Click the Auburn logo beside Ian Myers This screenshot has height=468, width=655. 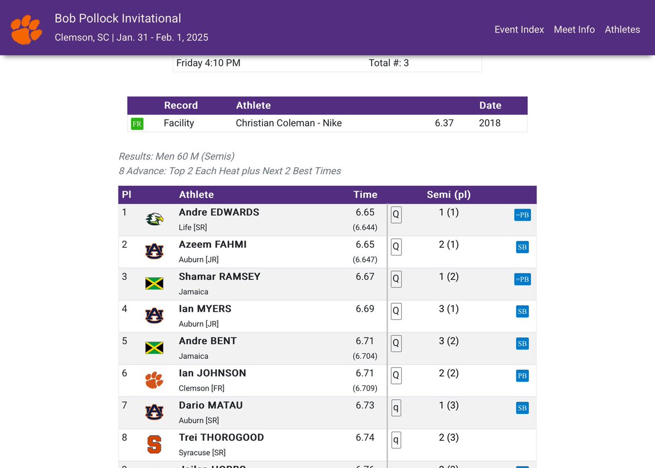tap(154, 316)
